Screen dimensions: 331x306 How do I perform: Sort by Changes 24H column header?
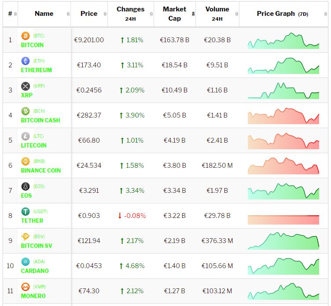(x=130, y=14)
